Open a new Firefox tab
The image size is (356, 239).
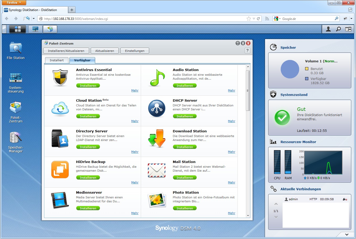[x=72, y=10]
